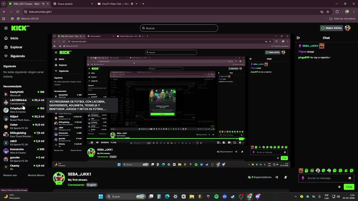Open Chanty IRL recommended channel
358x201 pixels.
[24, 167]
